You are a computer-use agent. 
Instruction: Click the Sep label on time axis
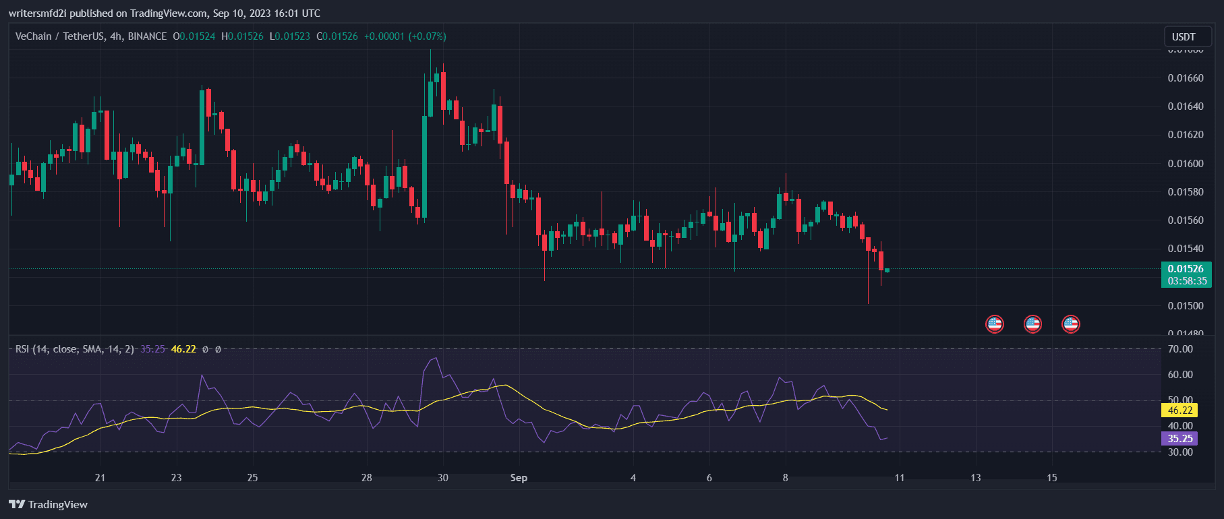pos(519,478)
